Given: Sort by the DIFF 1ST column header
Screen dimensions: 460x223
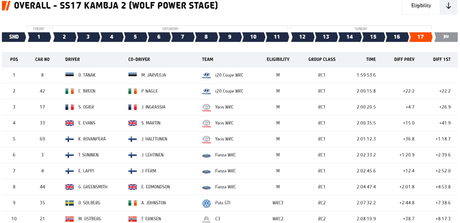Looking at the screenshot, I should point(441,59).
